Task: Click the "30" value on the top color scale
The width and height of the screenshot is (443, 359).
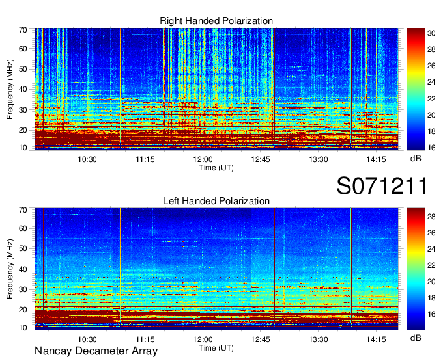Action: coord(431,33)
